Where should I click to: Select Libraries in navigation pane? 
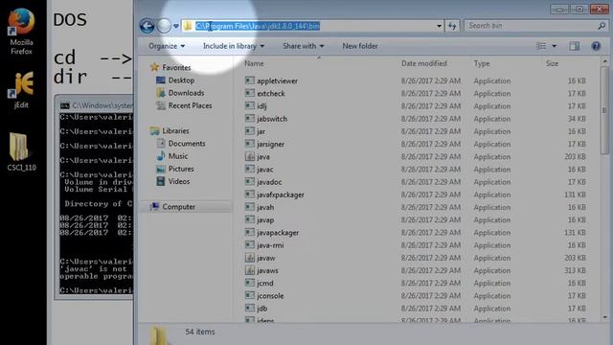[175, 131]
